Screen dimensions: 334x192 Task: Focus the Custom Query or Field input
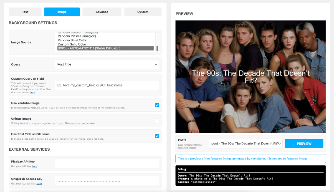pos(107,85)
